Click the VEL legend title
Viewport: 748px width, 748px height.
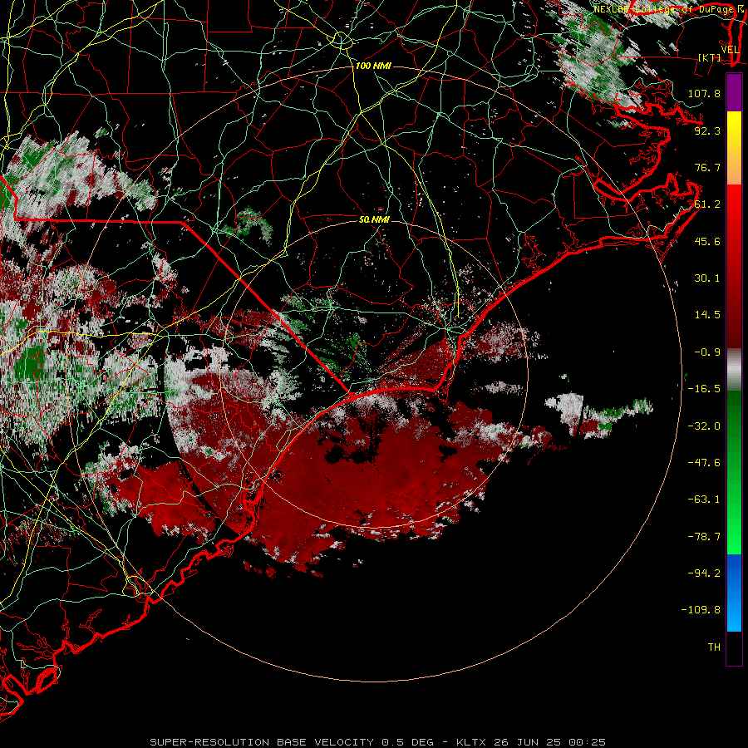(x=730, y=50)
